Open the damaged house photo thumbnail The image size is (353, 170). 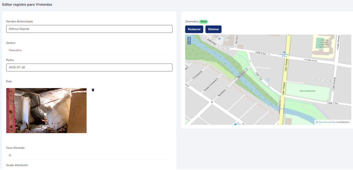click(x=46, y=110)
